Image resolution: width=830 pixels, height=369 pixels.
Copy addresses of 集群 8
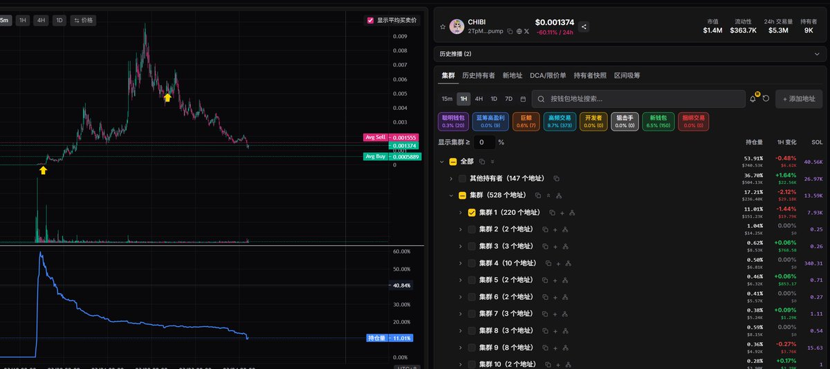click(545, 331)
